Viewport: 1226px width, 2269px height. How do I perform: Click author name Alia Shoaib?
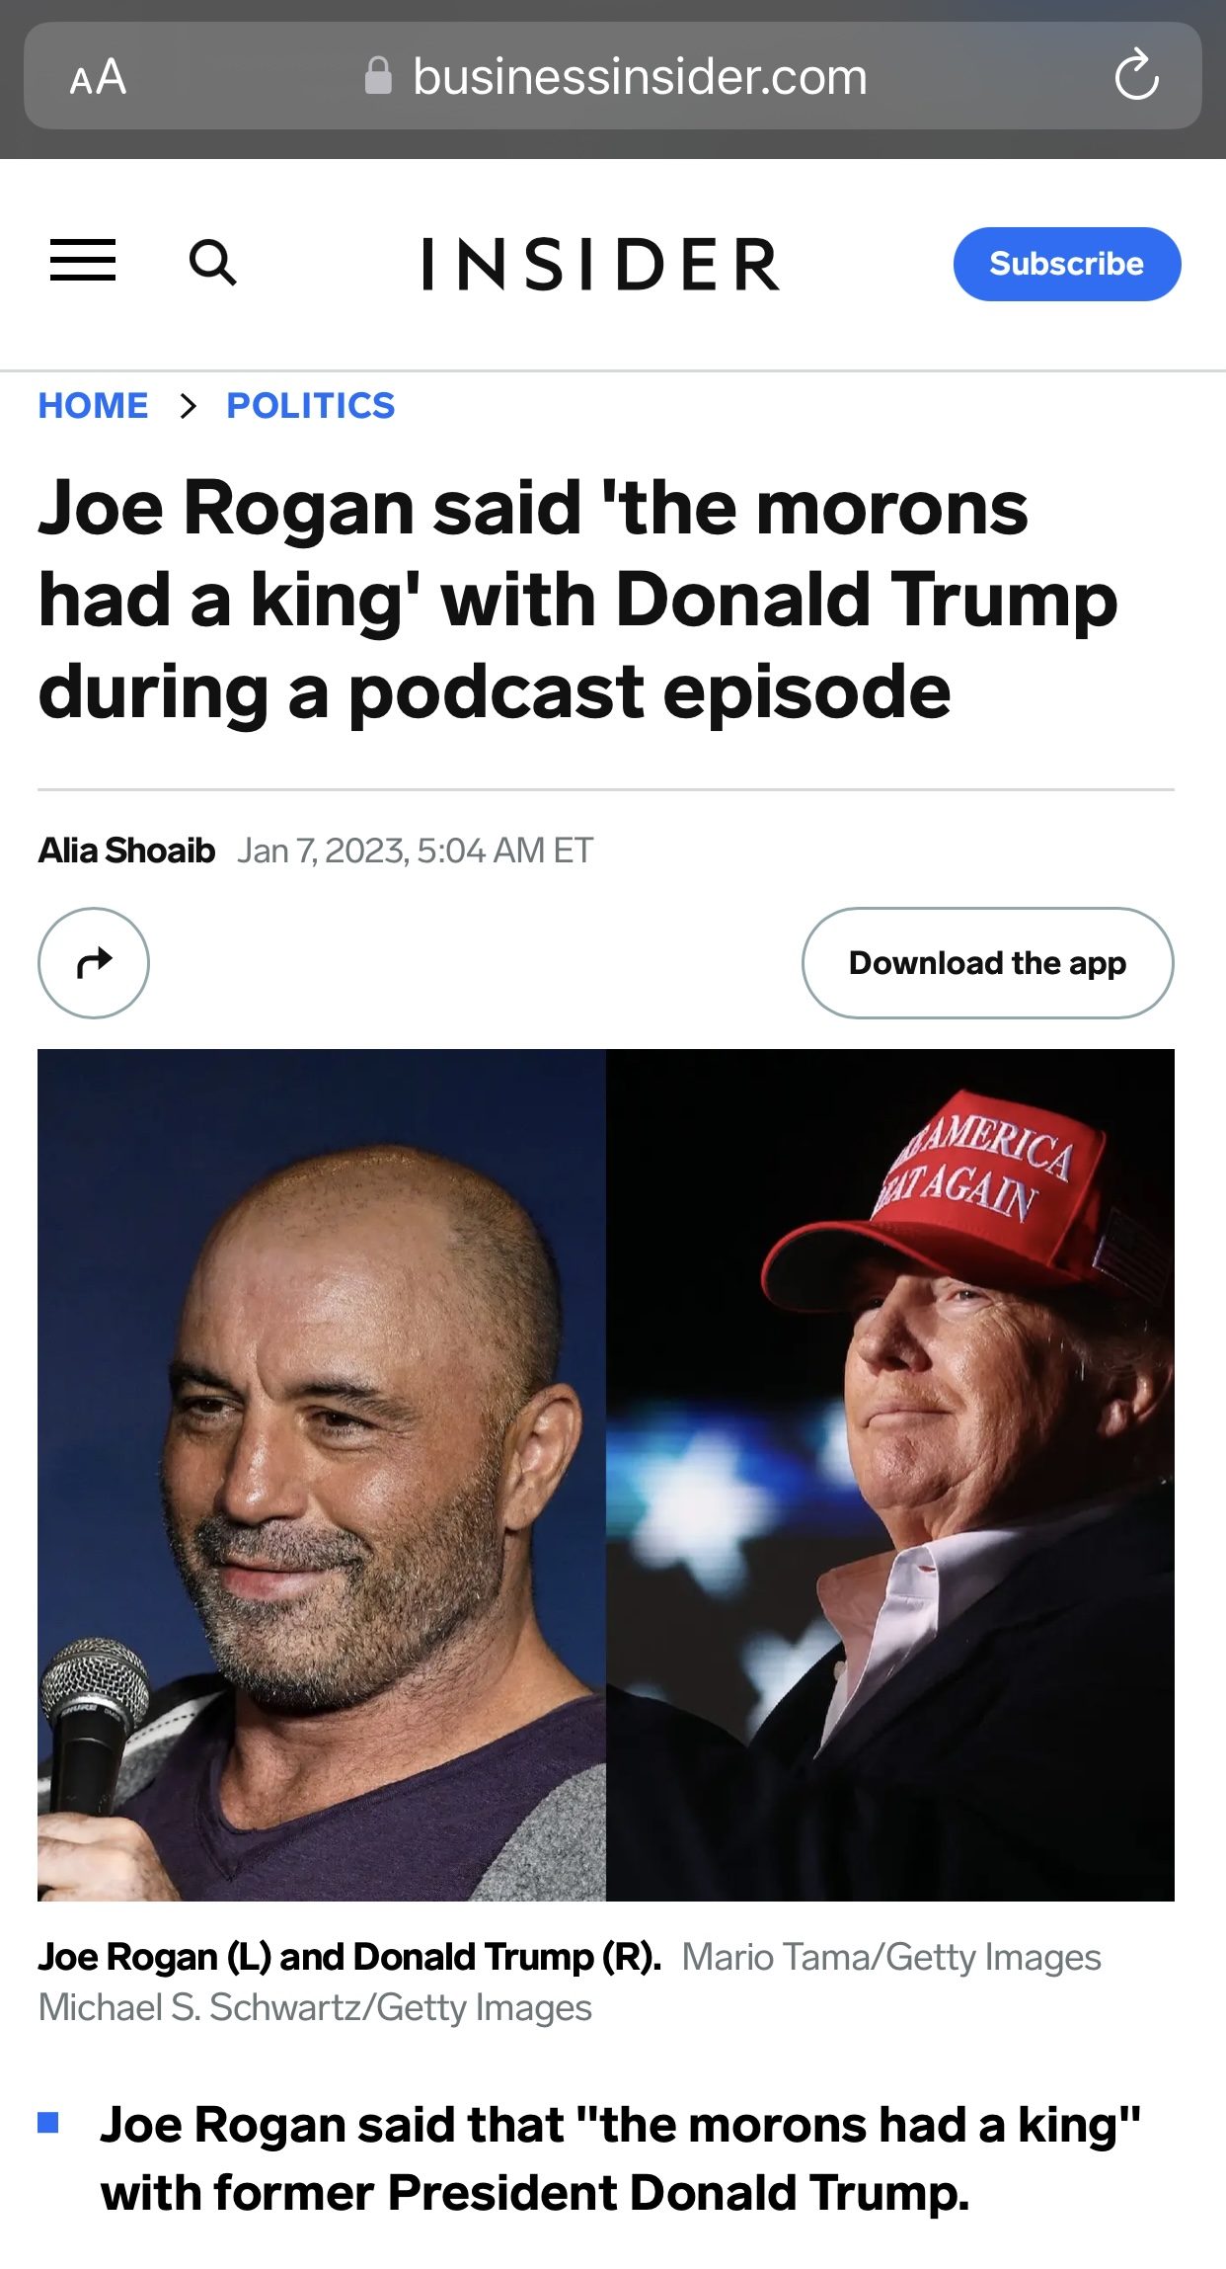coord(126,851)
